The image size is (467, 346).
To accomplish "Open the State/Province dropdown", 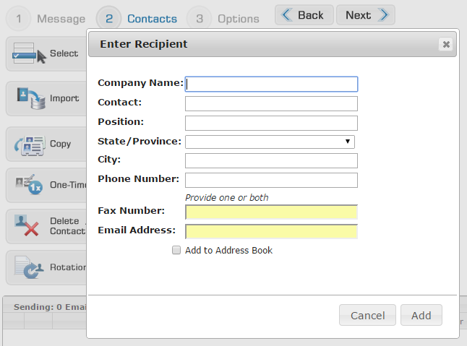I will (270, 142).
